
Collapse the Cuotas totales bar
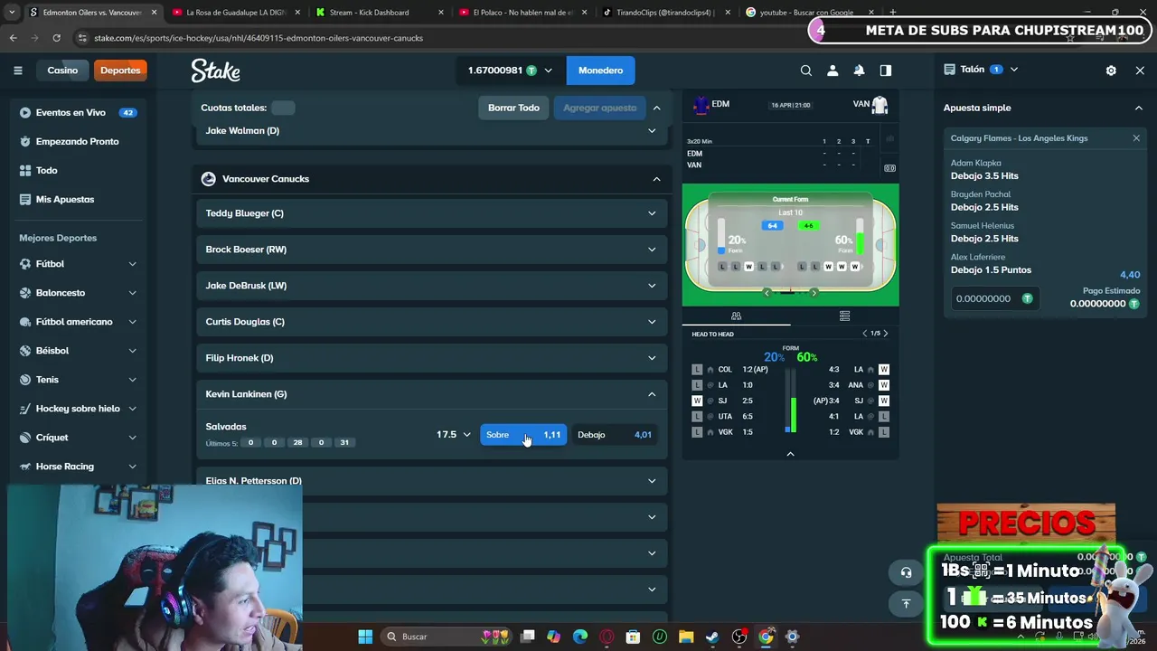click(656, 108)
